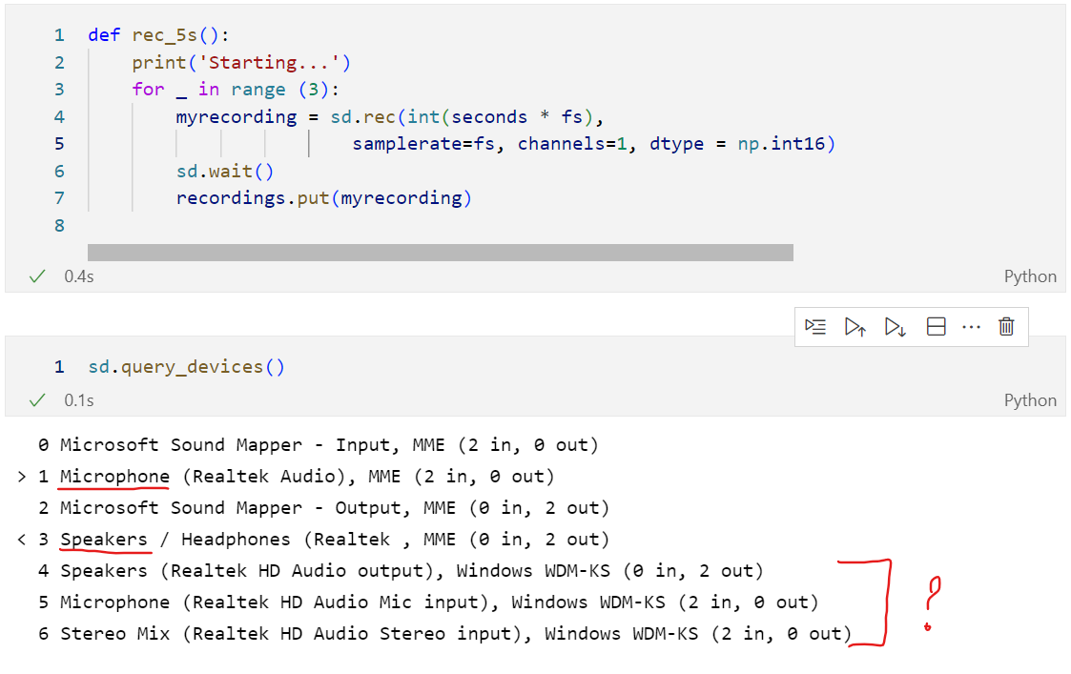Delete cell with trash icon
Screen dimensions: 1071x674
(x=1006, y=327)
